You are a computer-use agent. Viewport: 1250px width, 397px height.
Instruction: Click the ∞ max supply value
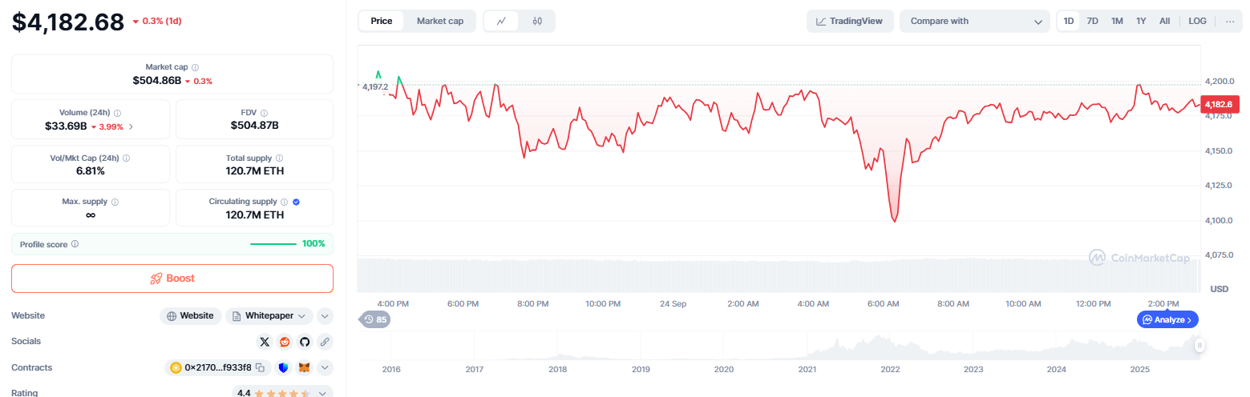coord(91,215)
